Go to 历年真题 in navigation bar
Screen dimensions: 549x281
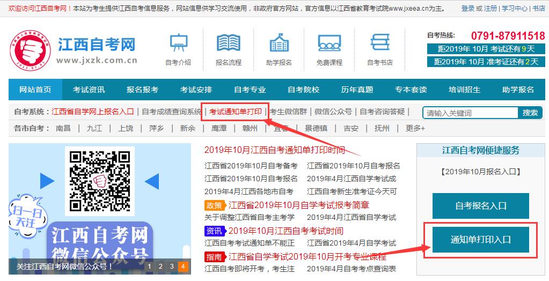click(x=357, y=90)
